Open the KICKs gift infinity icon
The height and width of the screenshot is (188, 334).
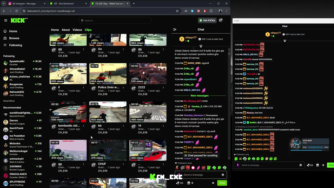pos(180,183)
